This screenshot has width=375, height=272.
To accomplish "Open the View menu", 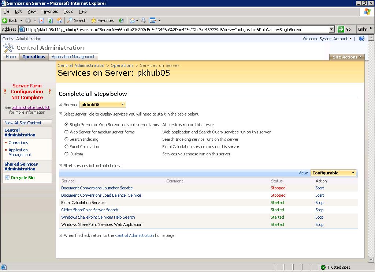I will pos(31,11).
